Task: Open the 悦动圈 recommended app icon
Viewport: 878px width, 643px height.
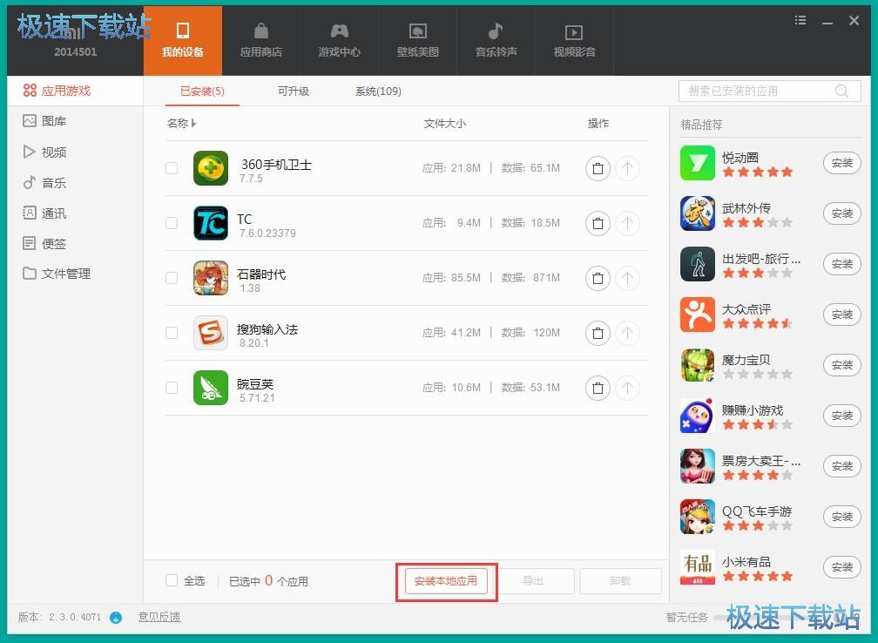Action: [698, 163]
